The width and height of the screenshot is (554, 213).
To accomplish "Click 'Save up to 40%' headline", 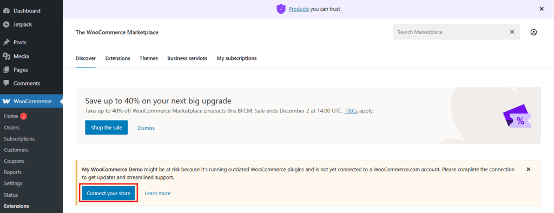I will (x=159, y=101).
